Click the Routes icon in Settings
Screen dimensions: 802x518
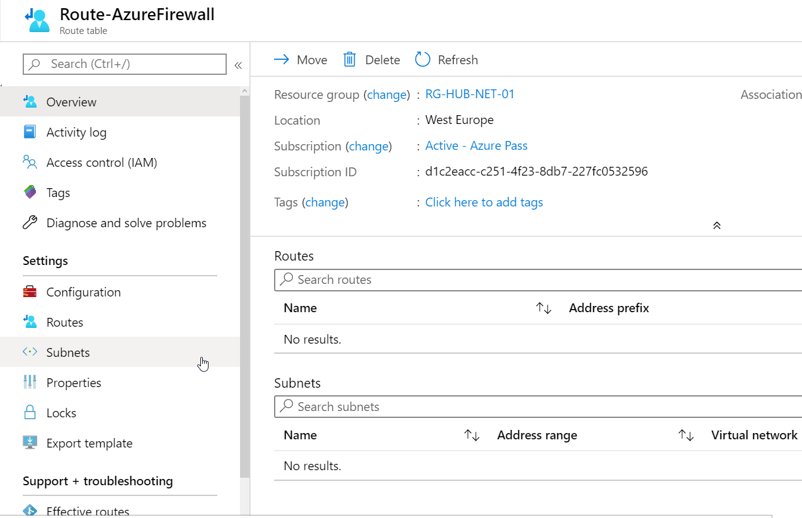click(30, 322)
